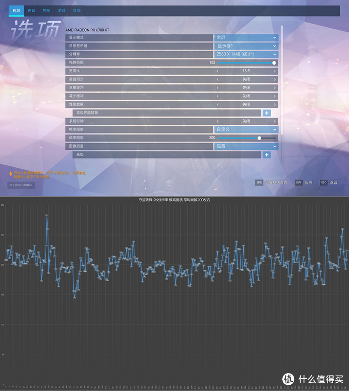The image size is (349, 391).
Task: Open the 控制 tab
Action: click(47, 11)
